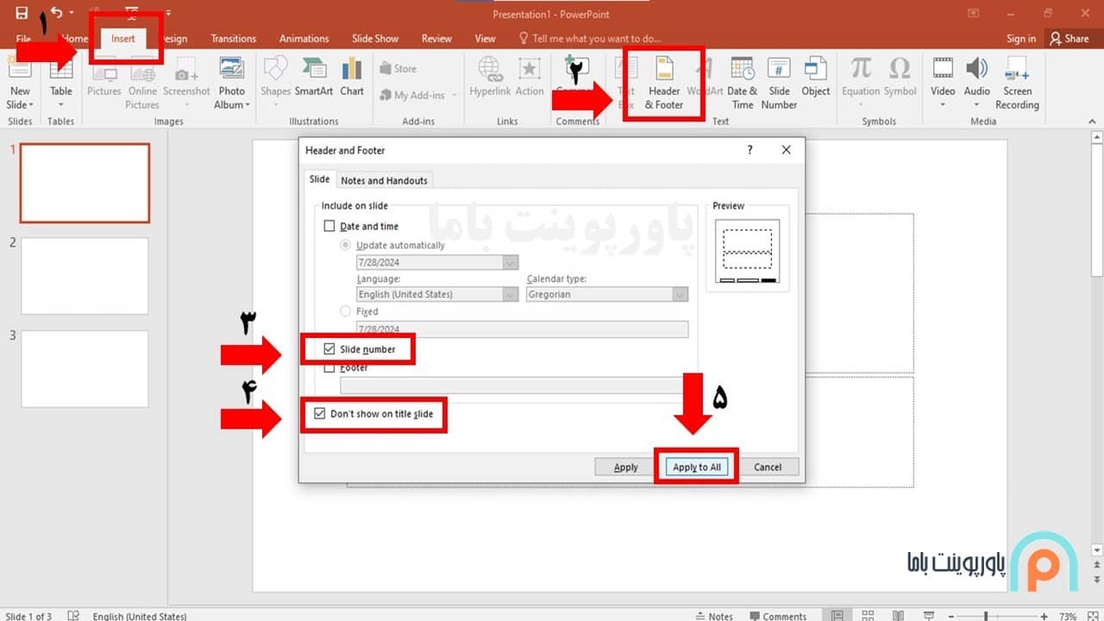Viewport: 1104px width, 621px height.
Task: Select slide 2 thumbnail in panel
Action: [85, 276]
